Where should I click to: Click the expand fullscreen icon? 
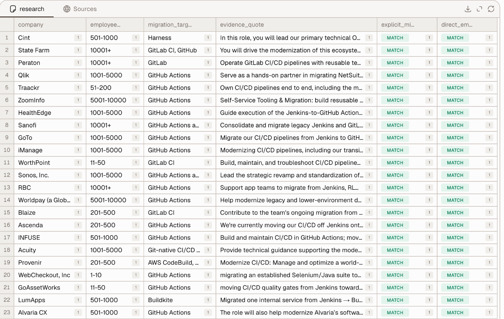[479, 9]
